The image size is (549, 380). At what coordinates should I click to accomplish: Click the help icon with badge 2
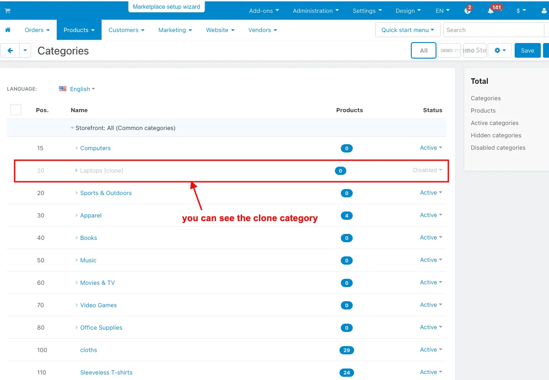pos(468,11)
